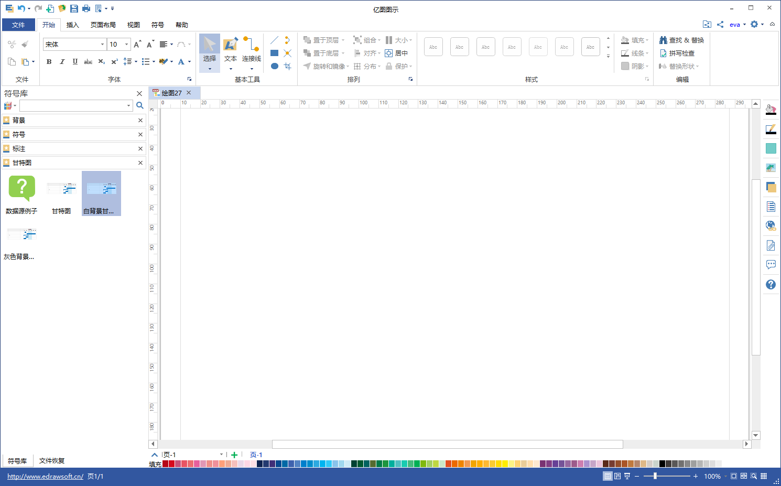Click 查找 & 替换 button
Image resolution: width=781 pixels, height=486 pixels.
coord(681,40)
